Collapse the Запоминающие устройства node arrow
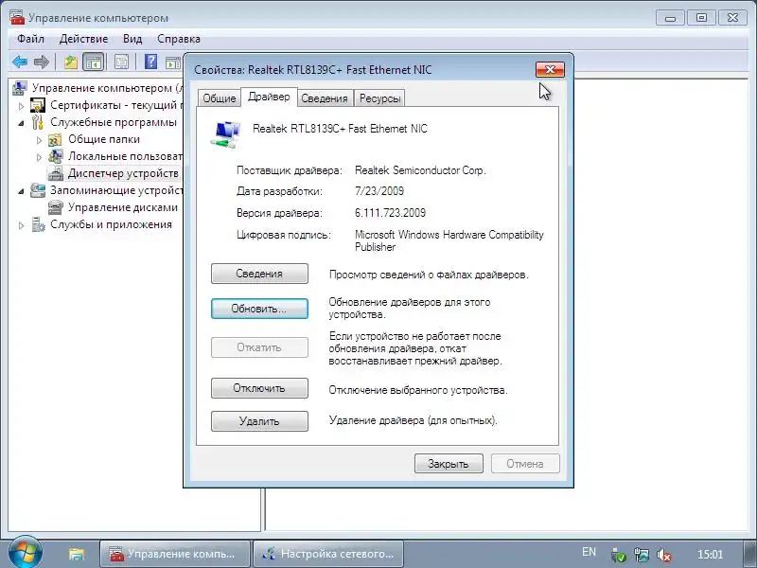 click(21, 191)
